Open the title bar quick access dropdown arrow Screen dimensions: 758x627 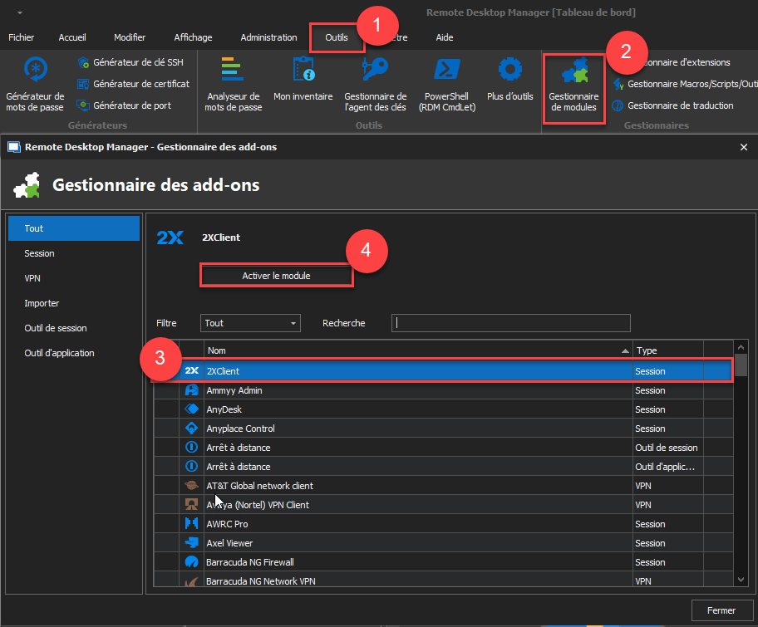pos(19,12)
